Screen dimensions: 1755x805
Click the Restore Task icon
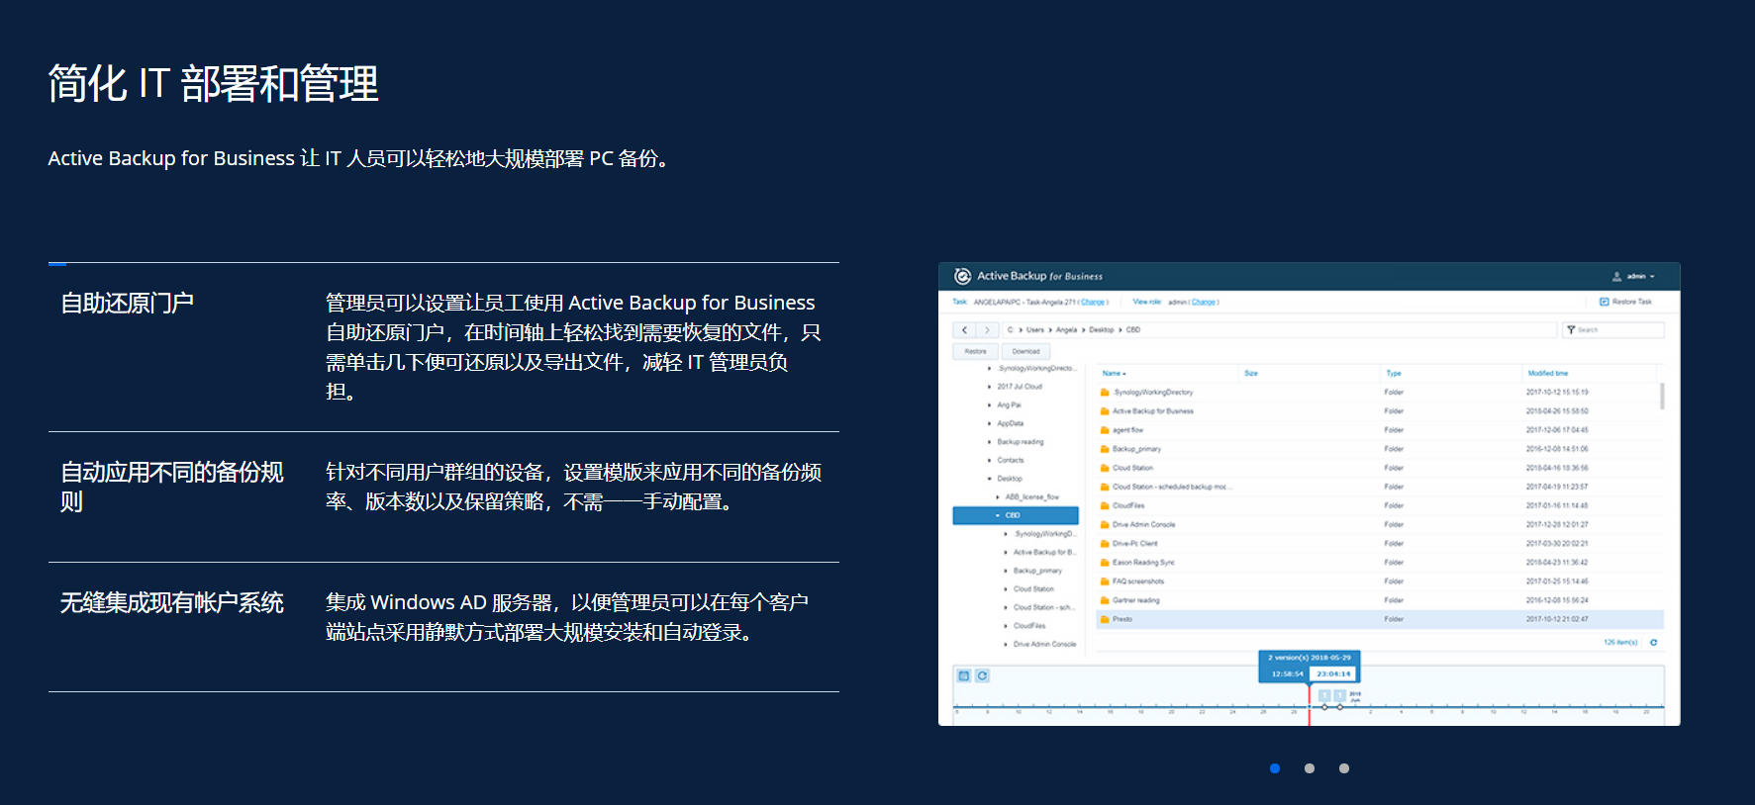coord(1605,302)
